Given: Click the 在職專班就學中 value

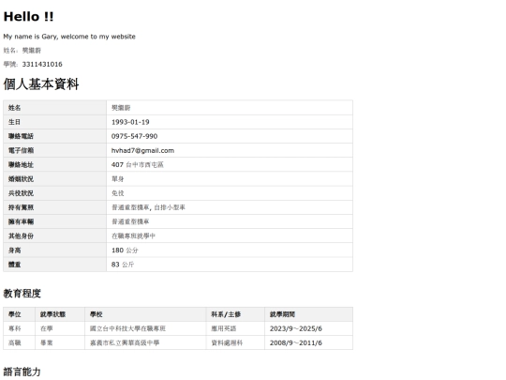Looking at the screenshot, I should 133,236.
